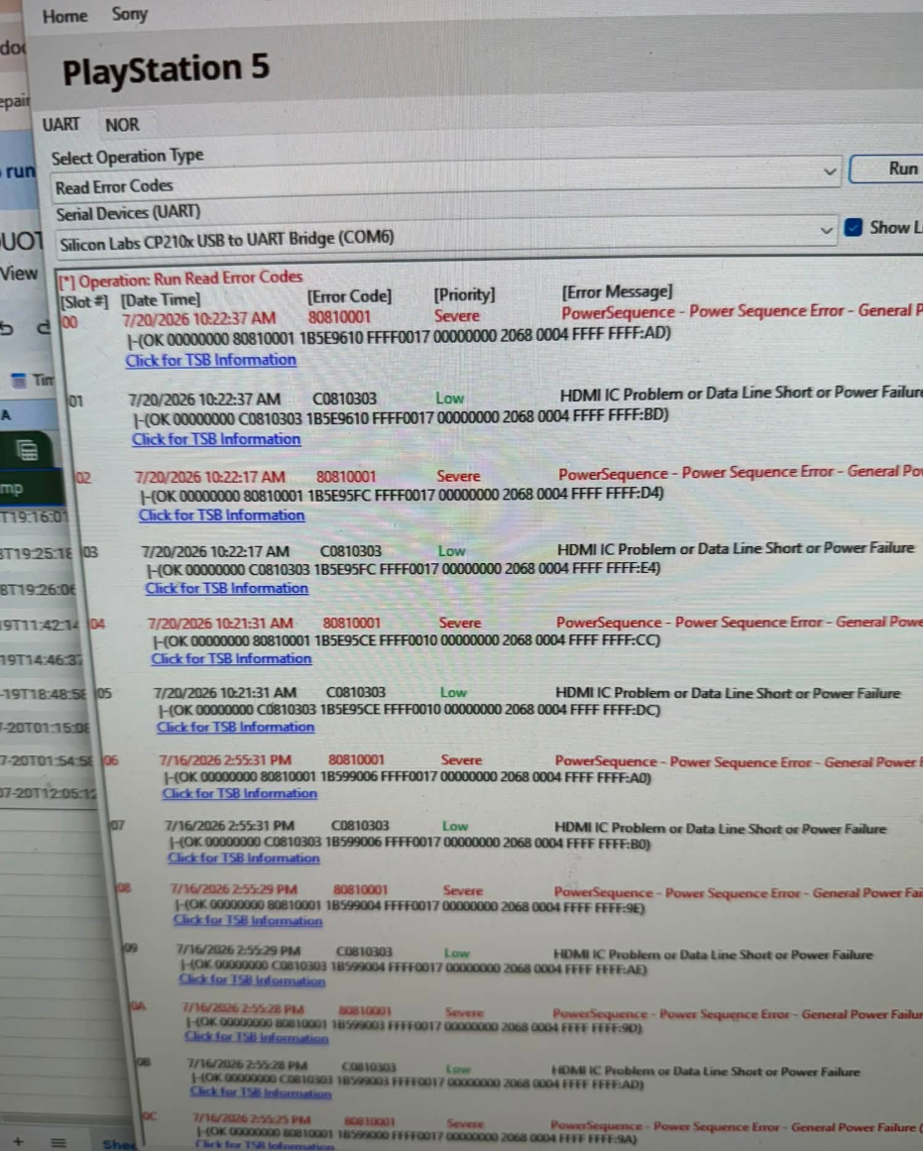Select the She... sheet tab at bottom
Image resolution: width=923 pixels, height=1151 pixels.
[x=119, y=1144]
